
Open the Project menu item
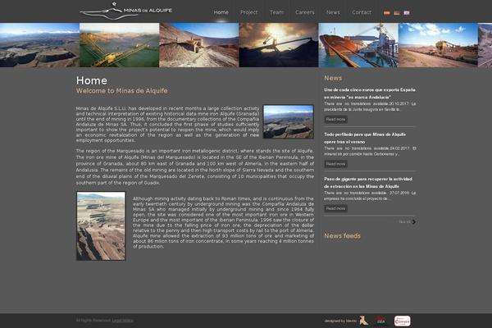point(248,12)
